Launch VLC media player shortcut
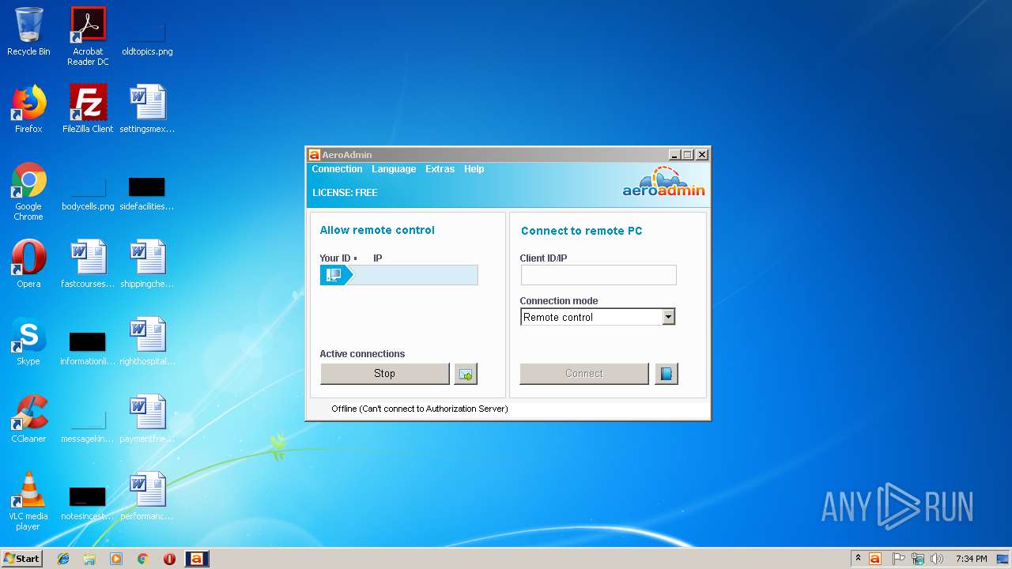The height and width of the screenshot is (569, 1012). [x=28, y=501]
